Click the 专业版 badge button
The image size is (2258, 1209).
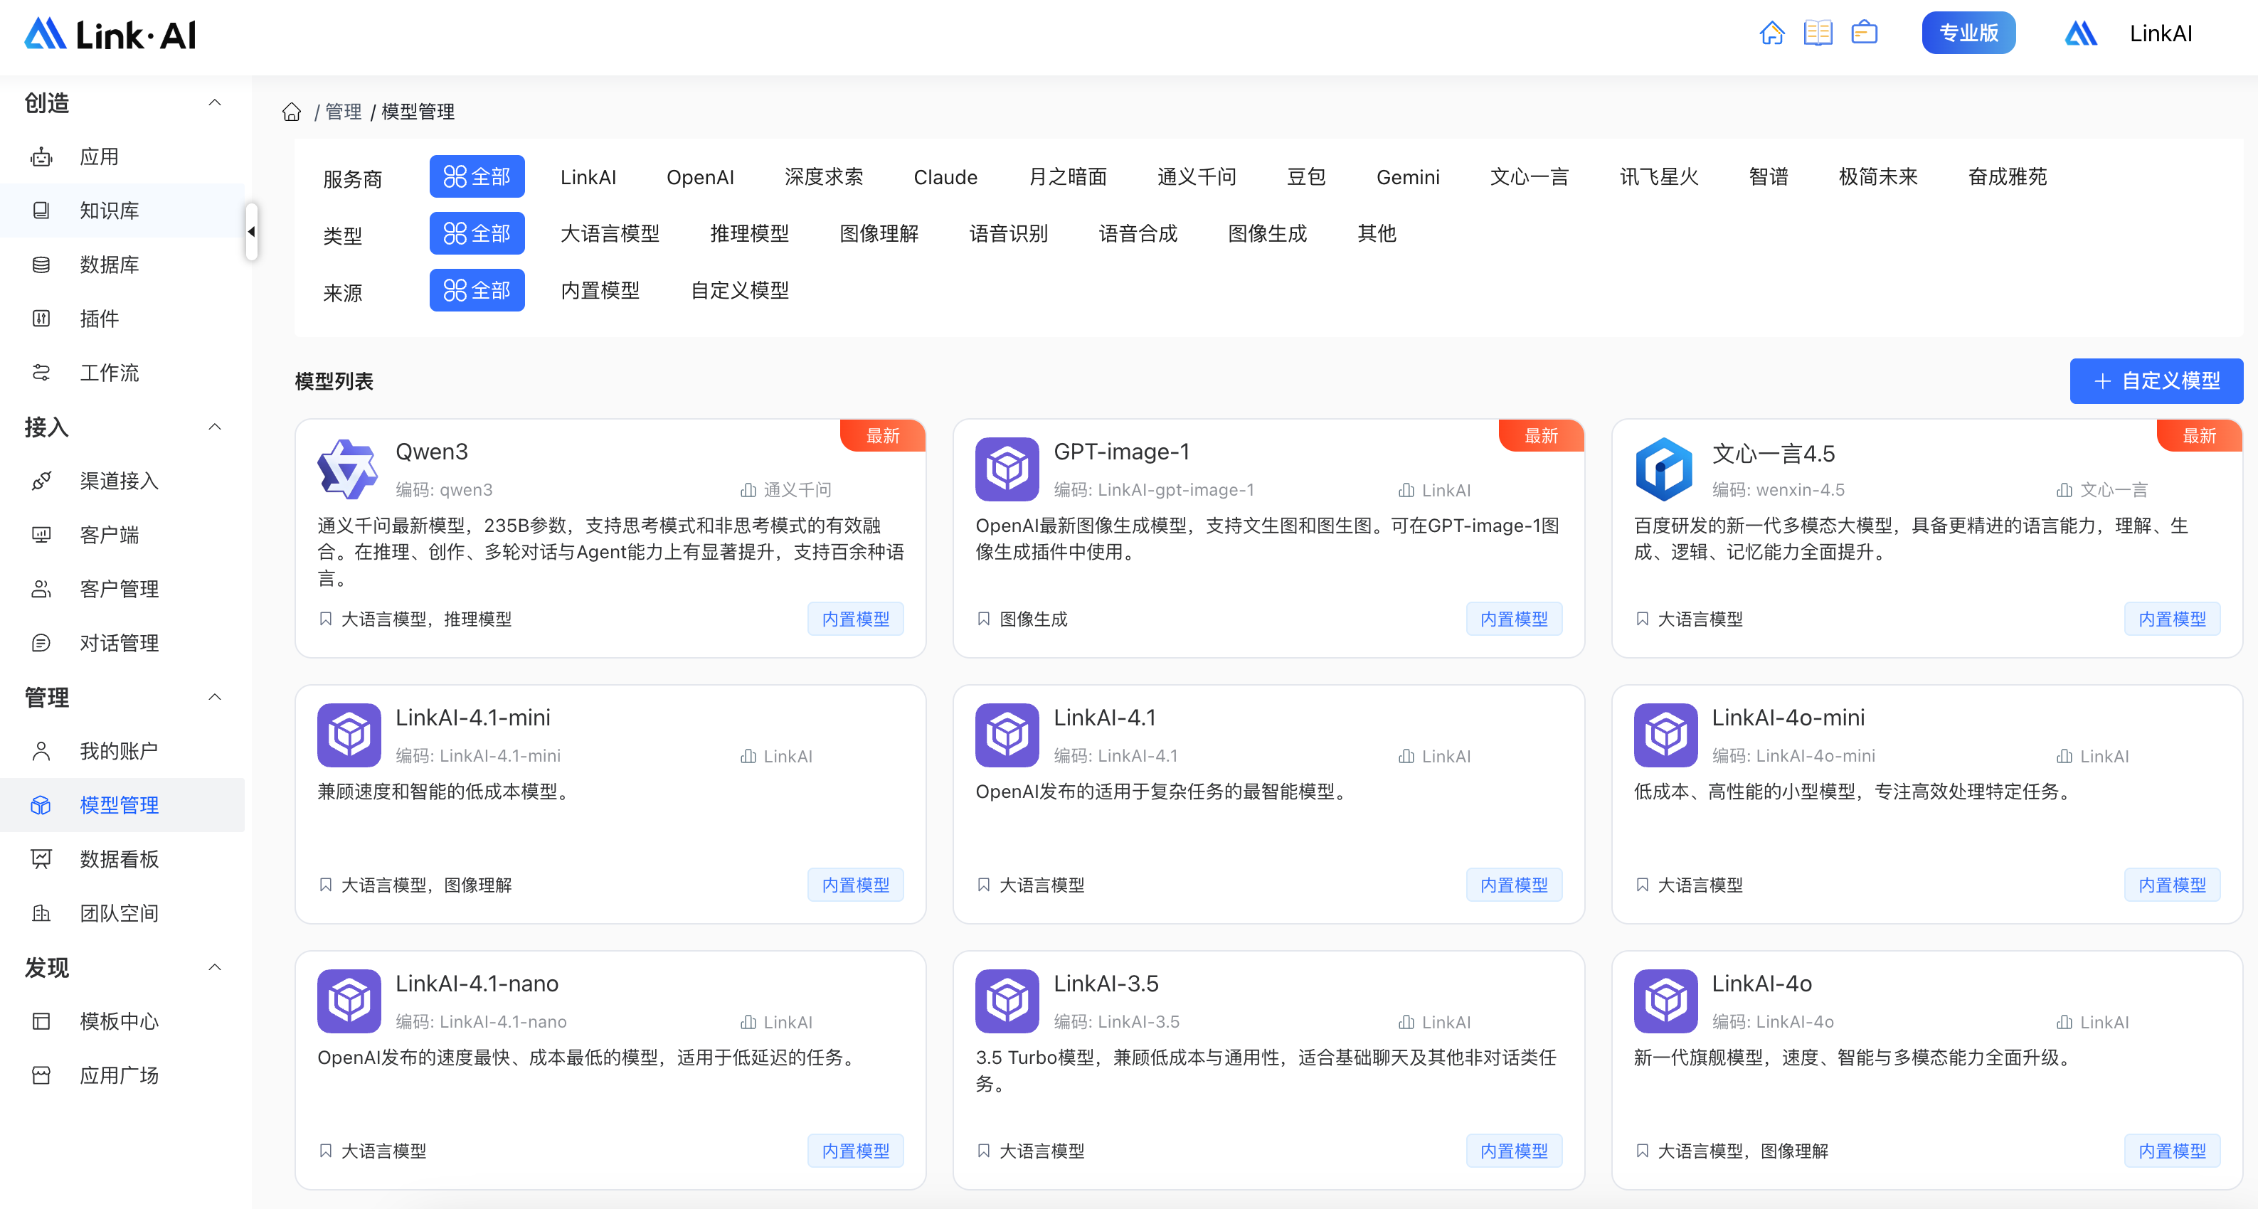click(1968, 33)
